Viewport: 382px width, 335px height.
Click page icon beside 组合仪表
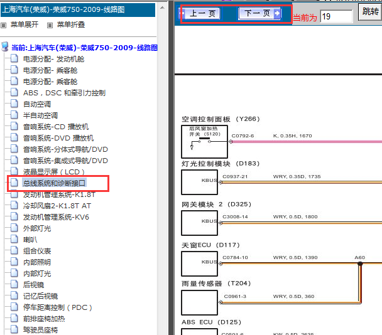[14, 250]
